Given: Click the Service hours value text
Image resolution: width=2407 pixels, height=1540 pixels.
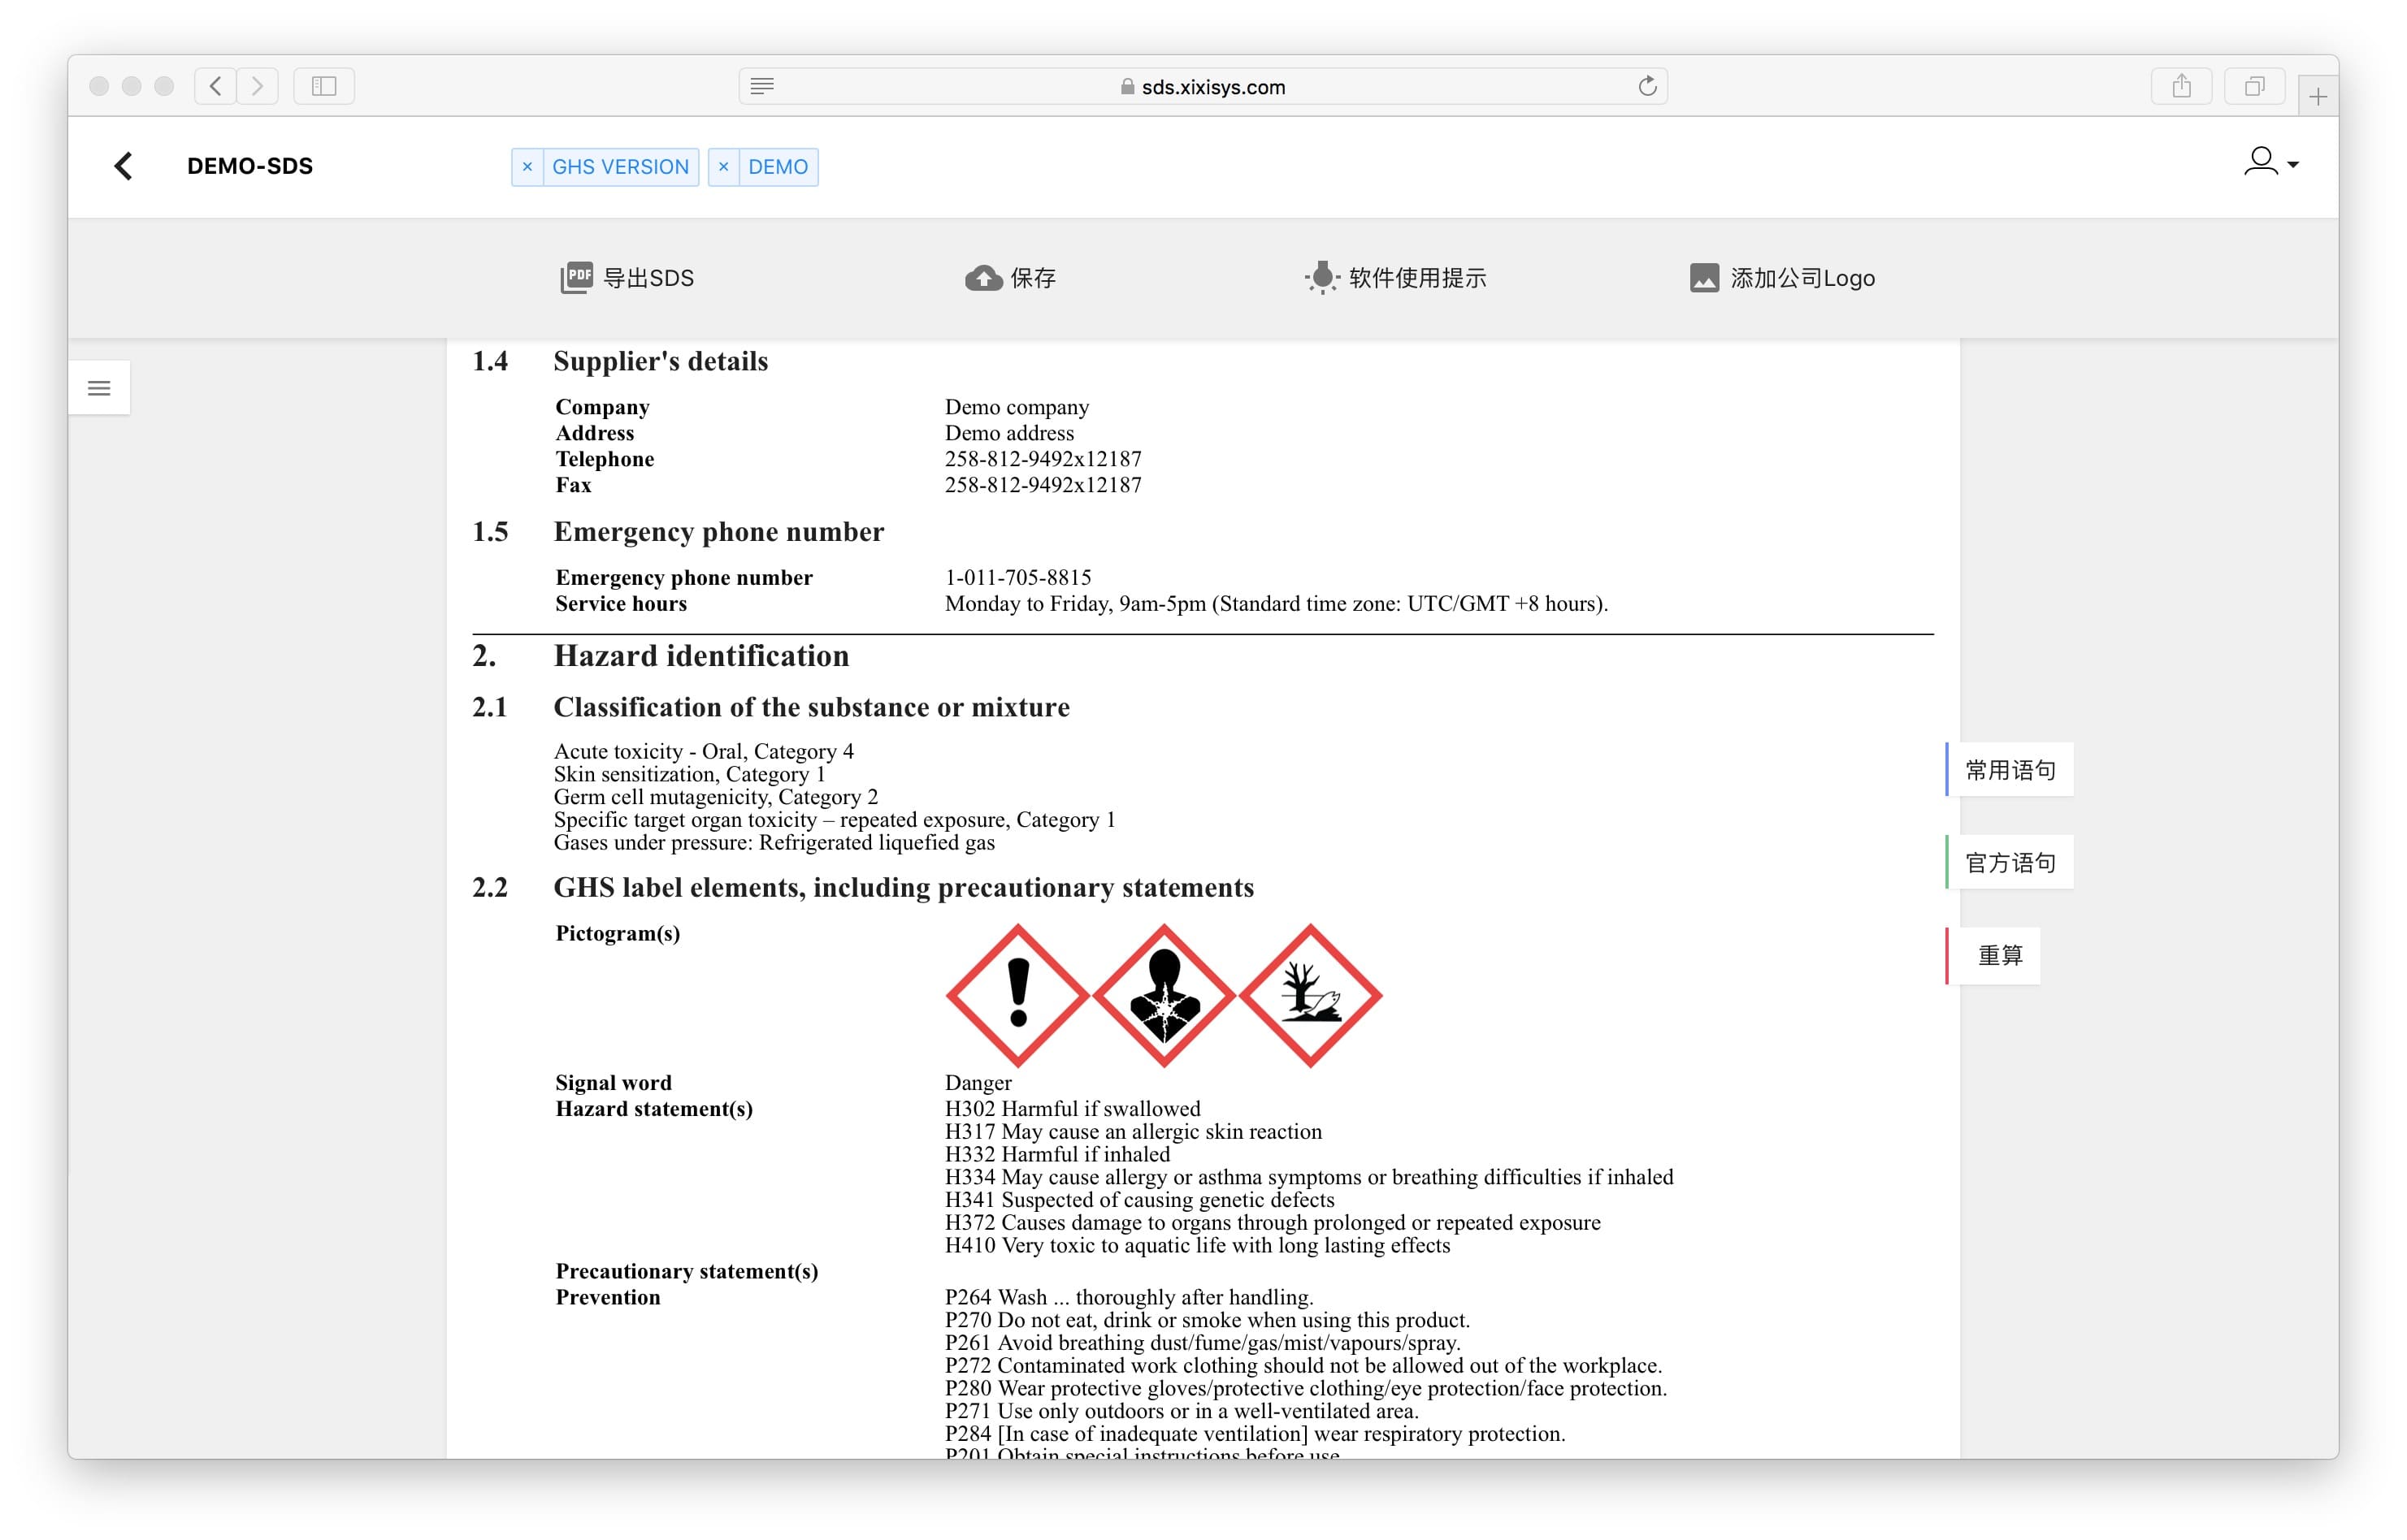Looking at the screenshot, I should (1276, 603).
